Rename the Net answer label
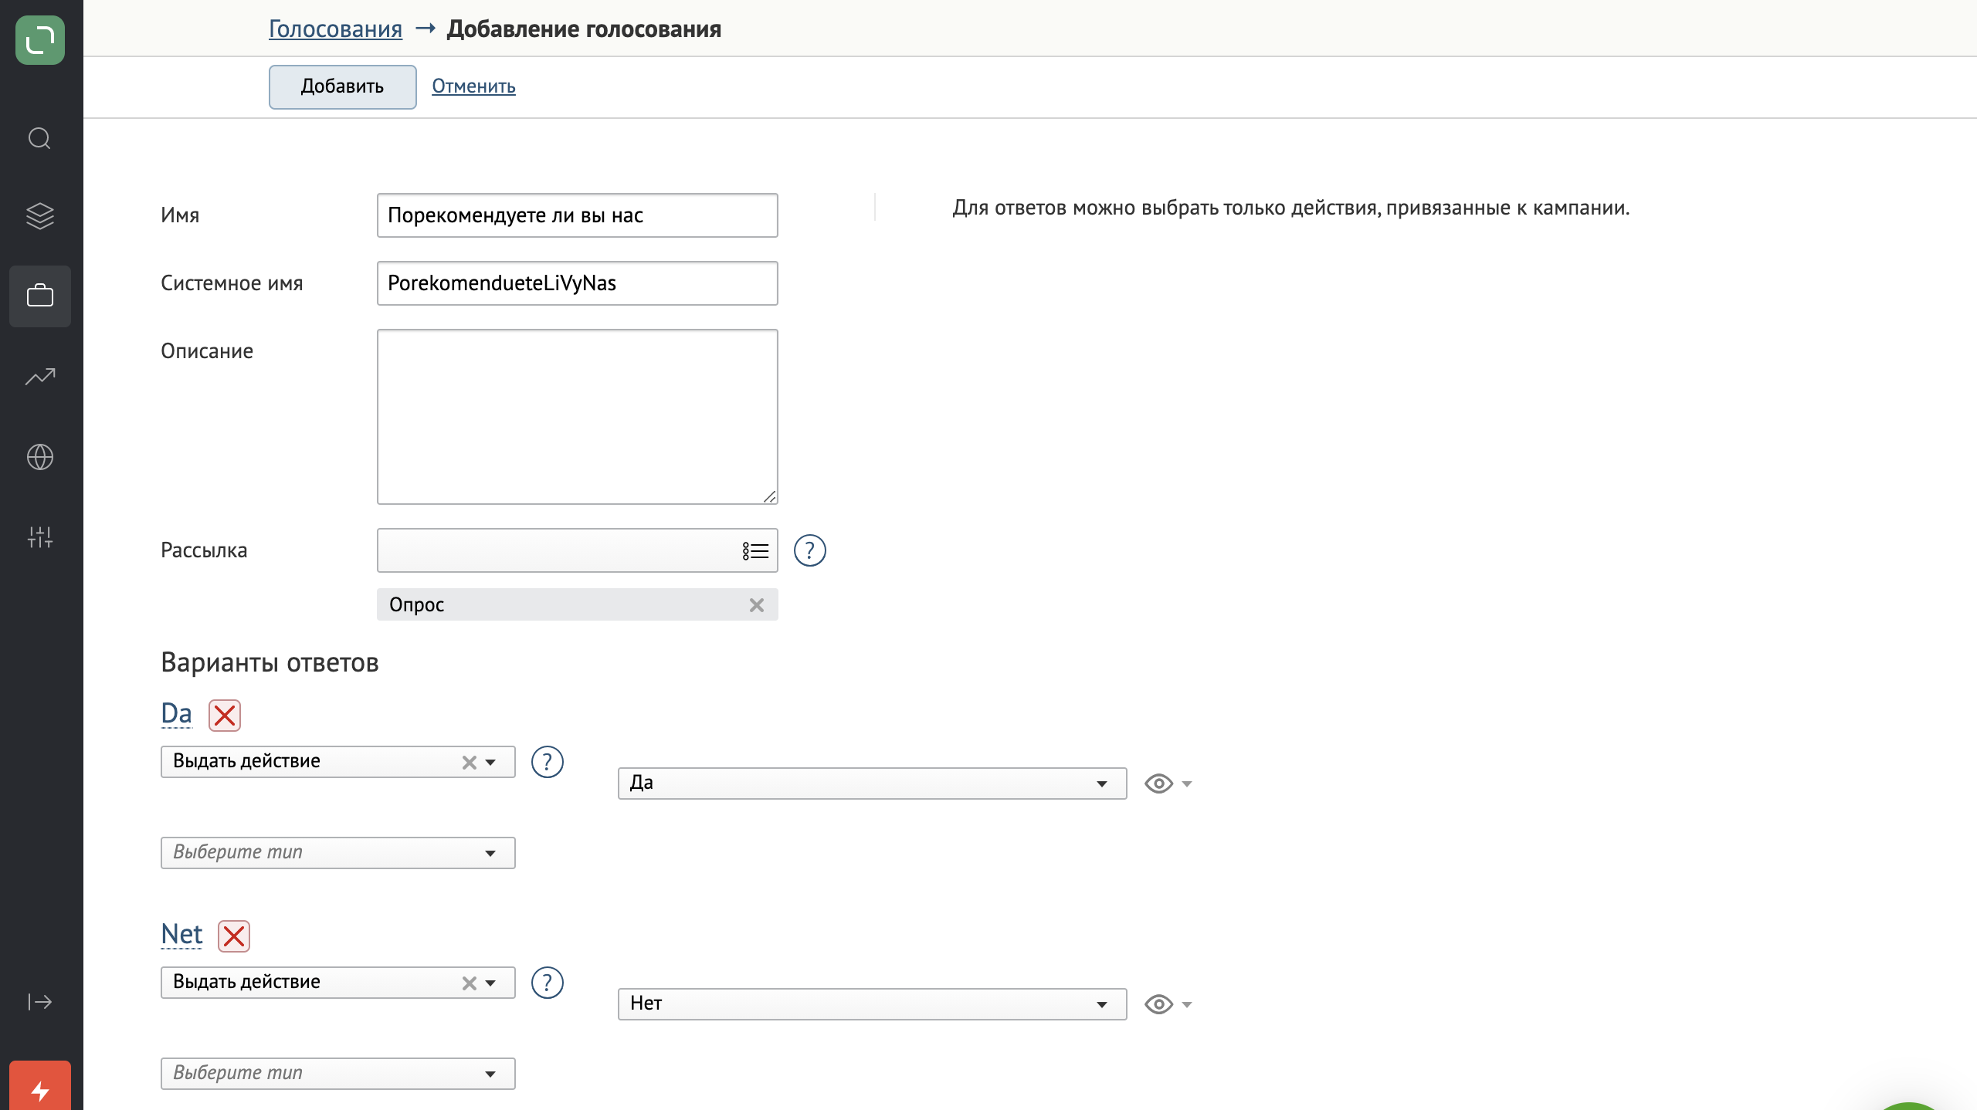 [x=181, y=934]
